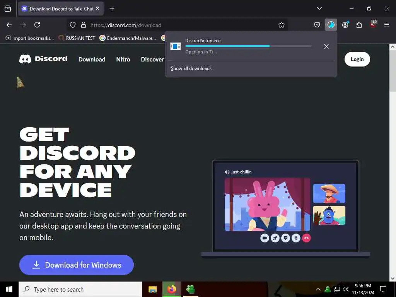Open the RUSSIAN TEST bookmark
396x297 pixels.
(x=77, y=38)
